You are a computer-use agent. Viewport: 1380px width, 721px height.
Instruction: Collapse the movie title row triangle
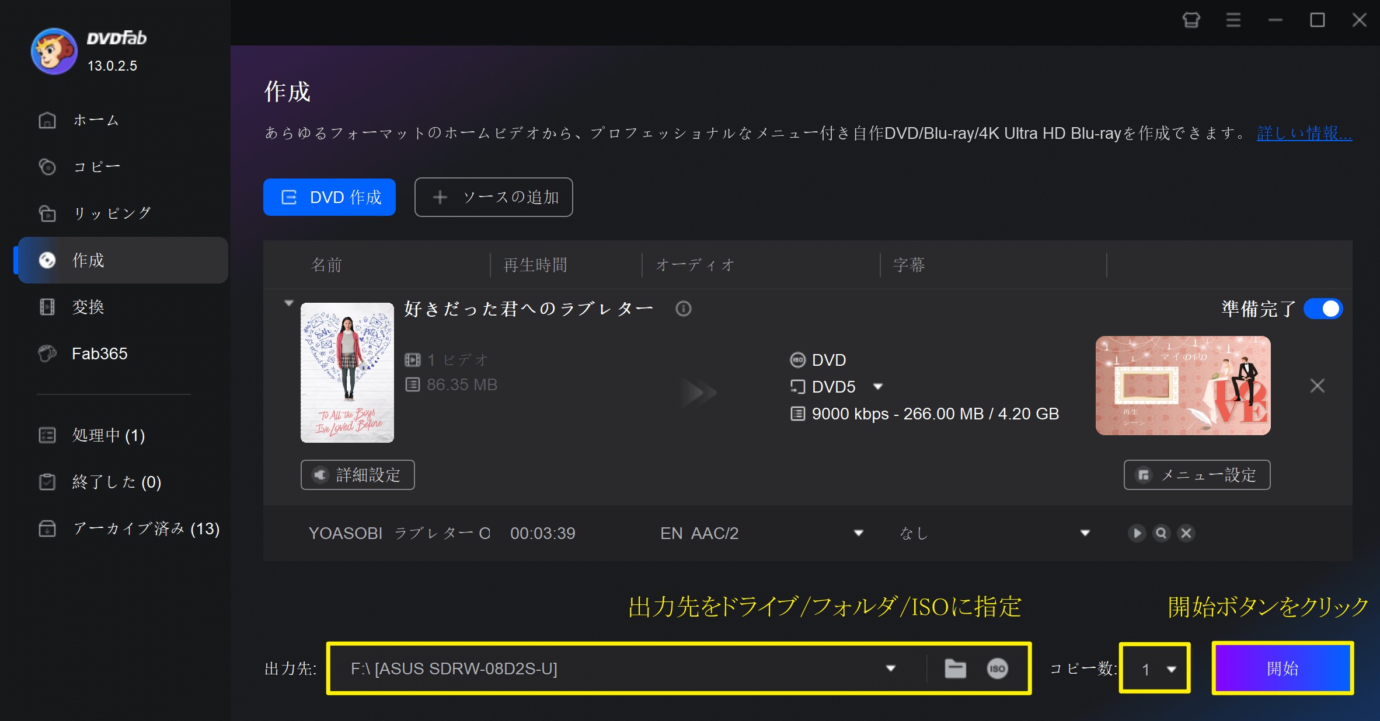pyautogui.click(x=288, y=303)
